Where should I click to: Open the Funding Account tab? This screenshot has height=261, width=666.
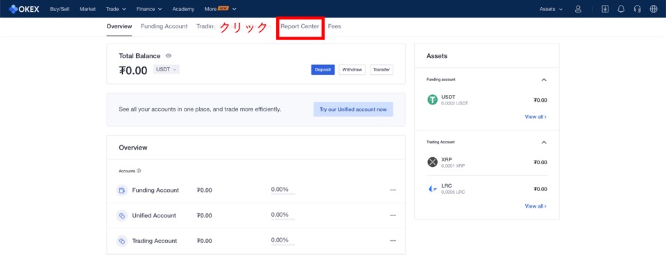click(x=164, y=26)
